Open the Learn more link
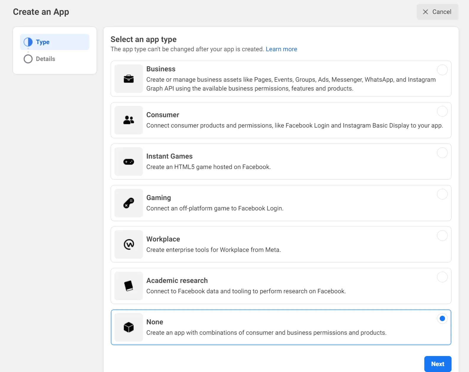 281,49
